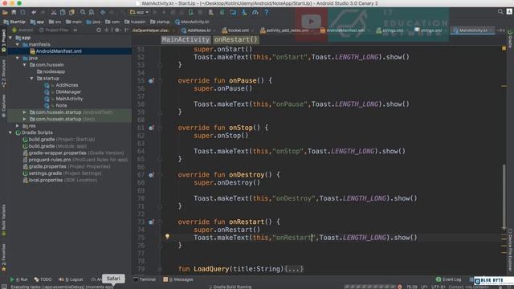Screen dimensions: 514x289
Task: Toggle the Captures tool window stripe
Action: [x=3, y=105]
